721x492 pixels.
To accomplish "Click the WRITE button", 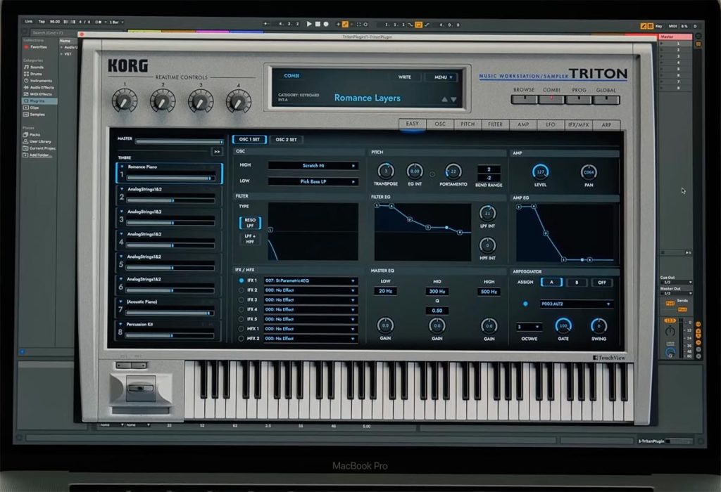I will click(405, 77).
